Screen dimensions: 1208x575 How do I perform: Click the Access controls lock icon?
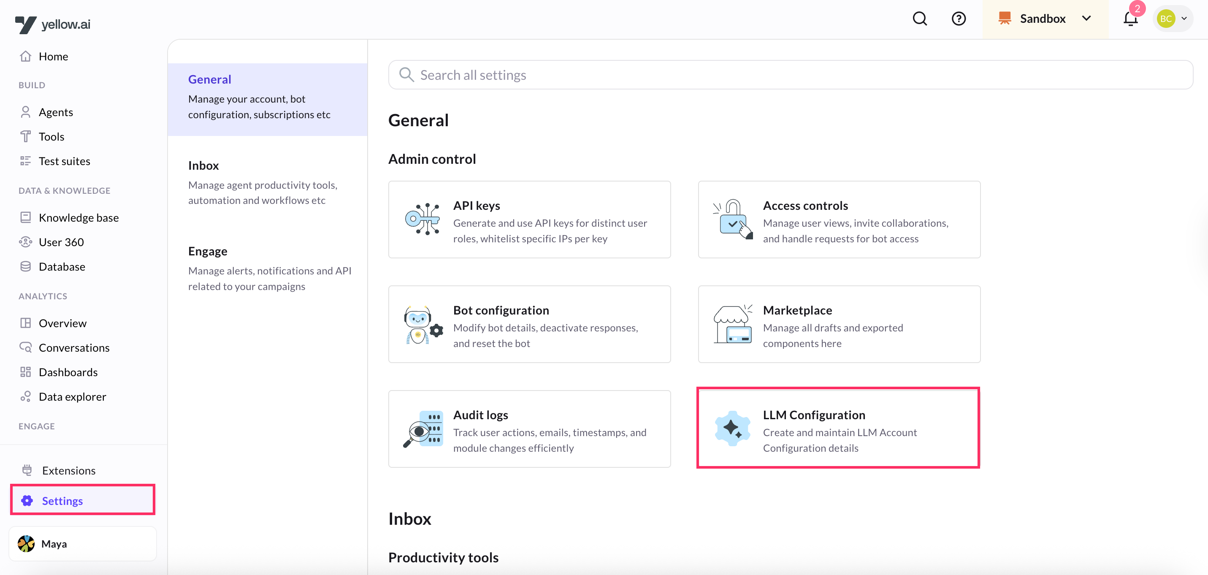733,219
